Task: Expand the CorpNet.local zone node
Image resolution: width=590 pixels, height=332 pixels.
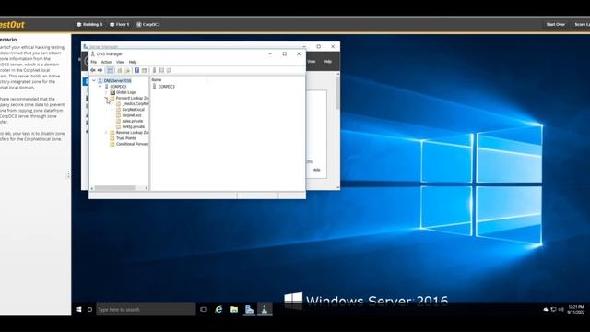Action: click(112, 110)
